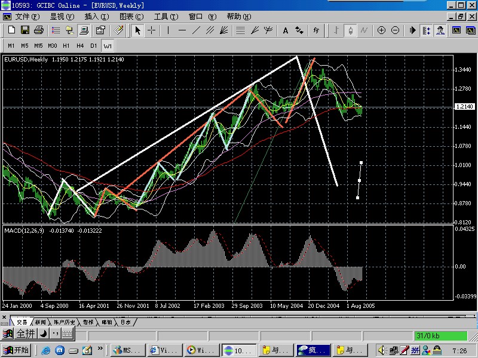Switch chart to M1 timeframe
The height and width of the screenshot is (358, 478).
[x=11, y=46]
